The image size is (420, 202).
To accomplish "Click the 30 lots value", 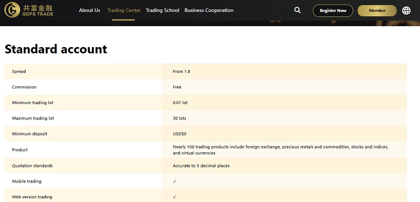I will coord(179,118).
